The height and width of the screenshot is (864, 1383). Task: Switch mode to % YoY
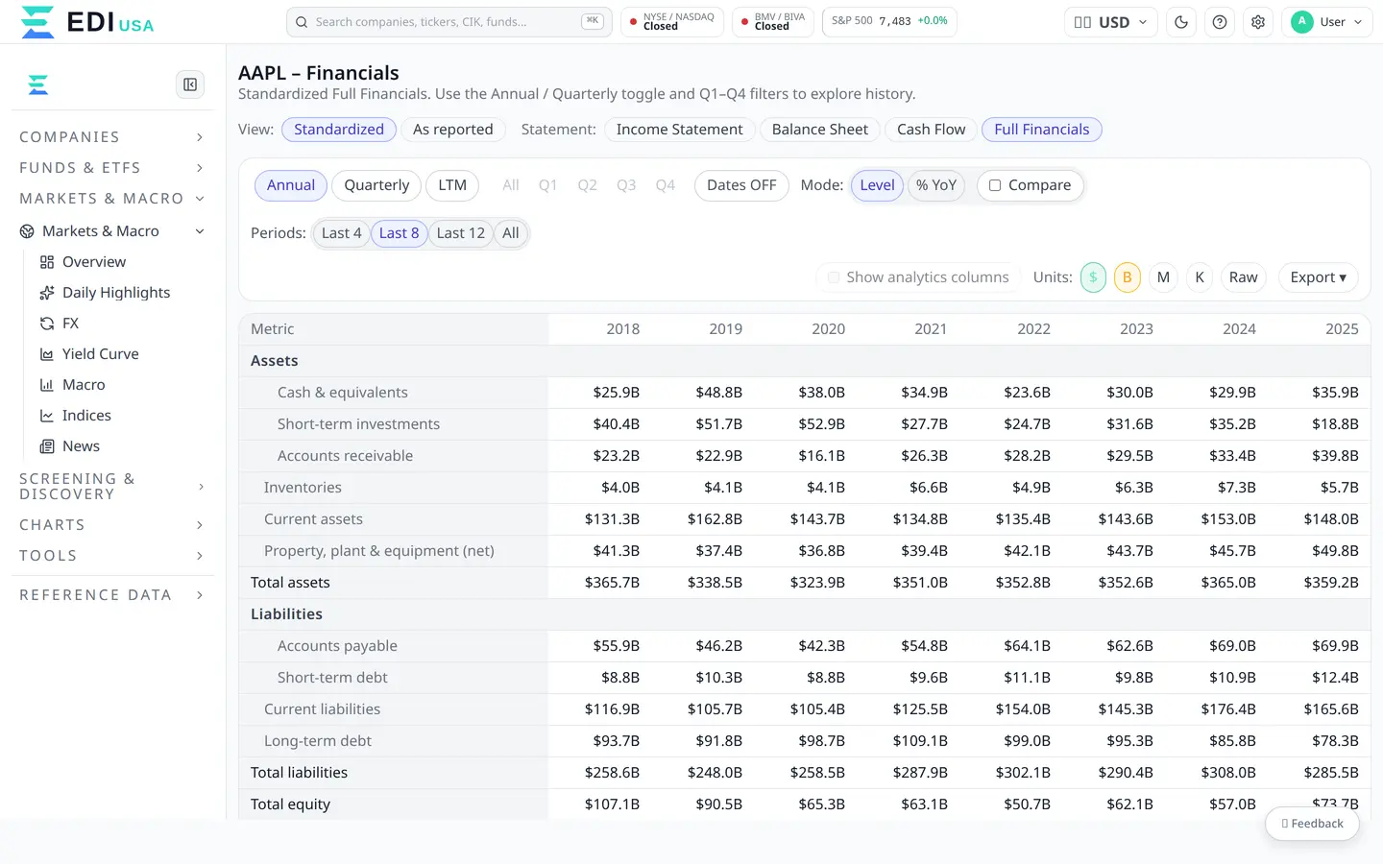pos(935,185)
